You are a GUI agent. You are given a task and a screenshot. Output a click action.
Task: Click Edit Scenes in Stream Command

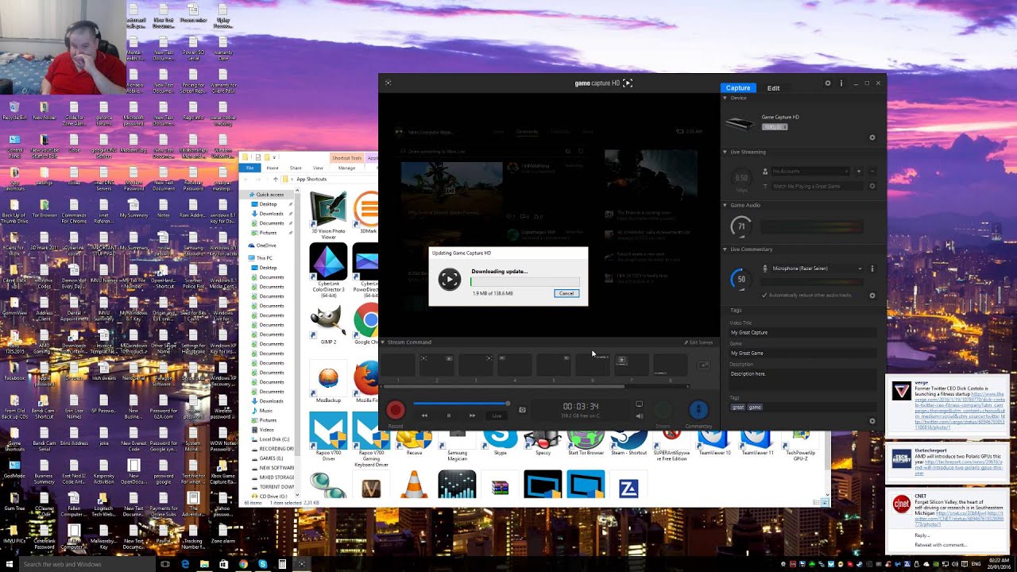[698, 342]
